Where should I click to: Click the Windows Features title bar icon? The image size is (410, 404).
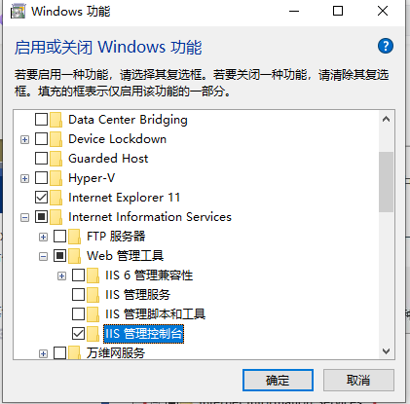pos(18,12)
